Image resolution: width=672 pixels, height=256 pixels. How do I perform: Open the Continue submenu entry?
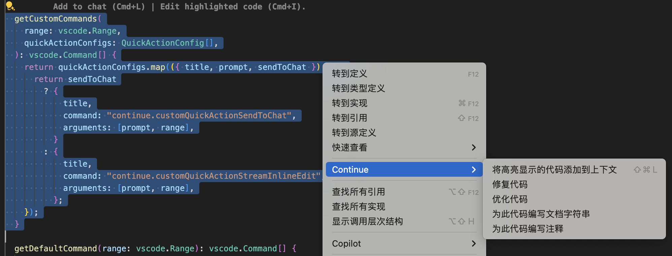[350, 170]
